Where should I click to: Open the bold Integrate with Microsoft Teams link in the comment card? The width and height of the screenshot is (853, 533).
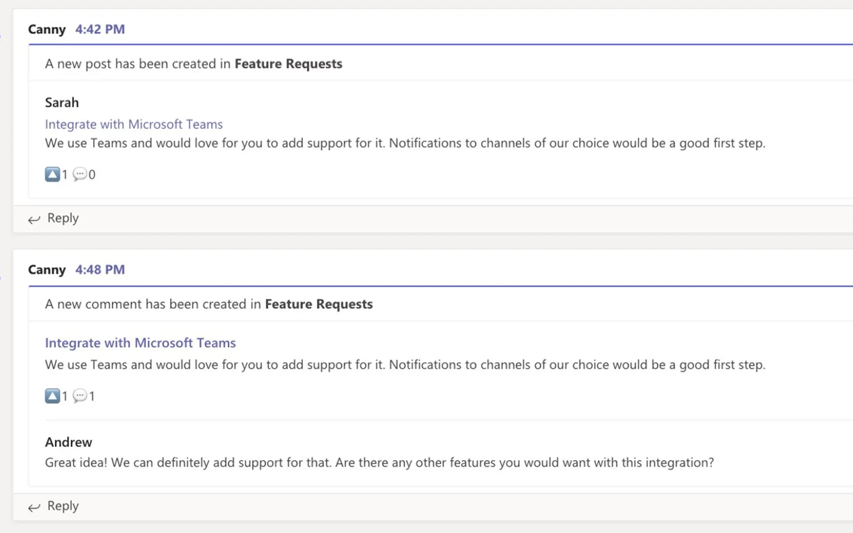click(x=140, y=343)
